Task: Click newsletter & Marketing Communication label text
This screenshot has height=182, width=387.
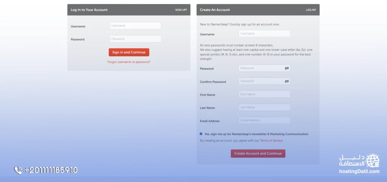Action: (x=256, y=134)
